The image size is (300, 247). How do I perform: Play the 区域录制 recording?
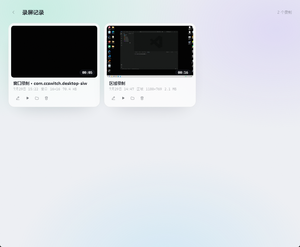pos(123,98)
